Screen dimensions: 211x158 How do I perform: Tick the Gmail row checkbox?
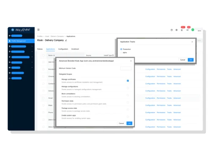[x=43, y=98]
